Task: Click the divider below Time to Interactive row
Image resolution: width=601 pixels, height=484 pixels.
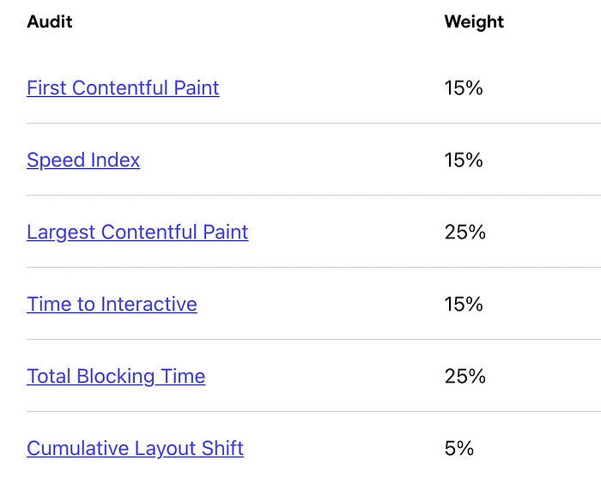Action: tap(309, 339)
